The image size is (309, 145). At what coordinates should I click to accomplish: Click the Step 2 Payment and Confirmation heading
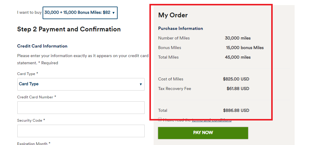click(69, 29)
